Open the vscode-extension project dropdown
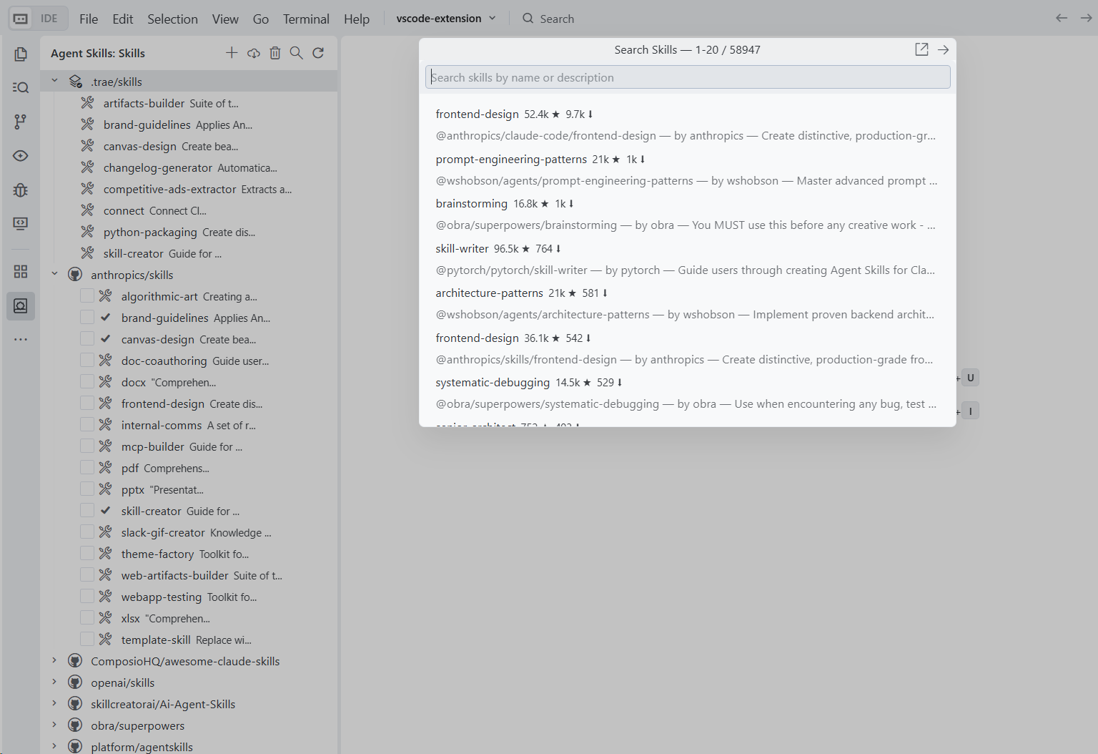The width and height of the screenshot is (1098, 754). click(446, 19)
